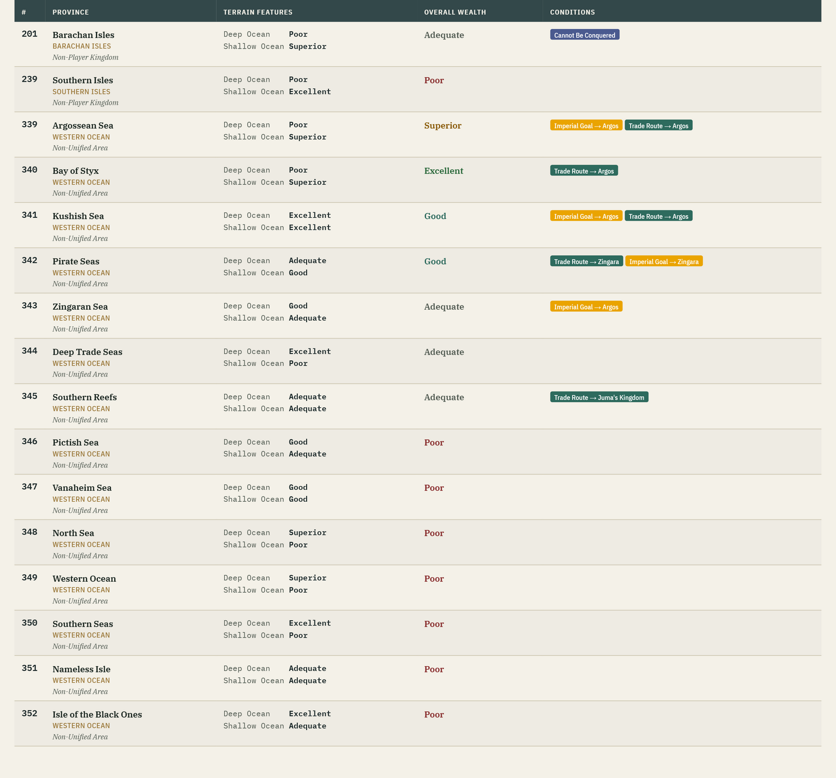
Task: Click province number 341
Action: point(30,215)
